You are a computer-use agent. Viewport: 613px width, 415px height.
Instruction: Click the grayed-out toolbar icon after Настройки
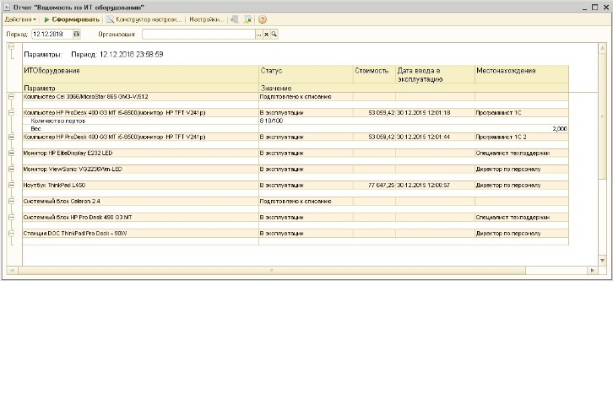235,19
